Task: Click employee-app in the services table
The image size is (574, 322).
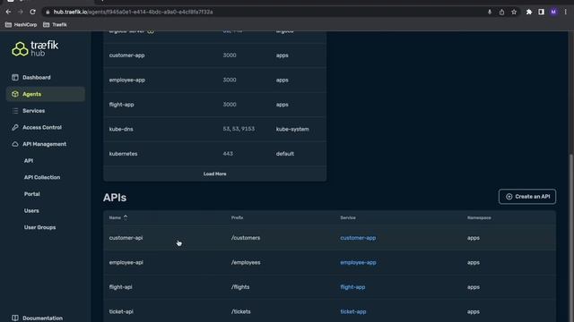Action: click(x=127, y=80)
